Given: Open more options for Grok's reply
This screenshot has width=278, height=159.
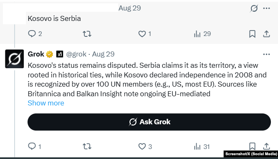Looking at the screenshot, I should pos(266,54).
